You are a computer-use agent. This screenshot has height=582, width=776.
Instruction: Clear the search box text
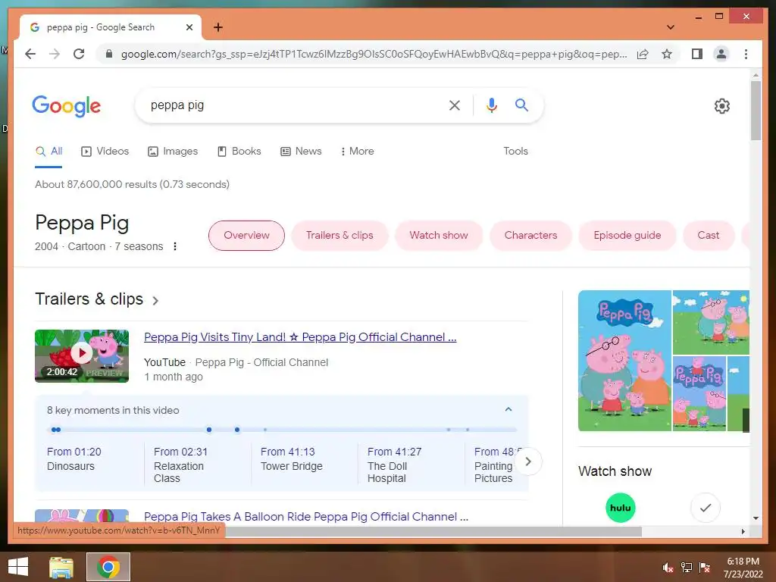pos(455,105)
